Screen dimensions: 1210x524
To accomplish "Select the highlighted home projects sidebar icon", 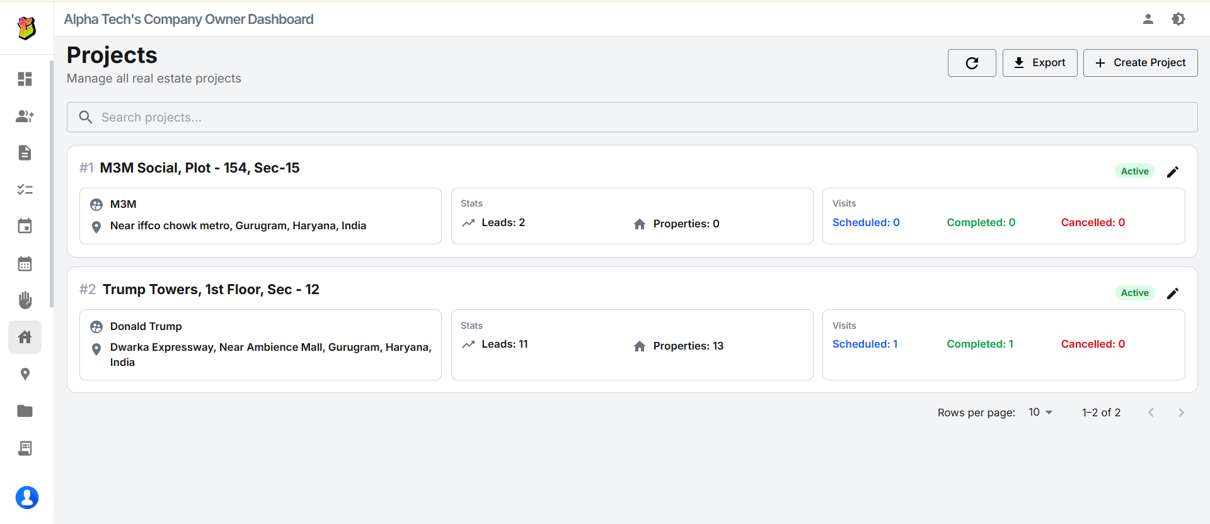I will [25, 337].
